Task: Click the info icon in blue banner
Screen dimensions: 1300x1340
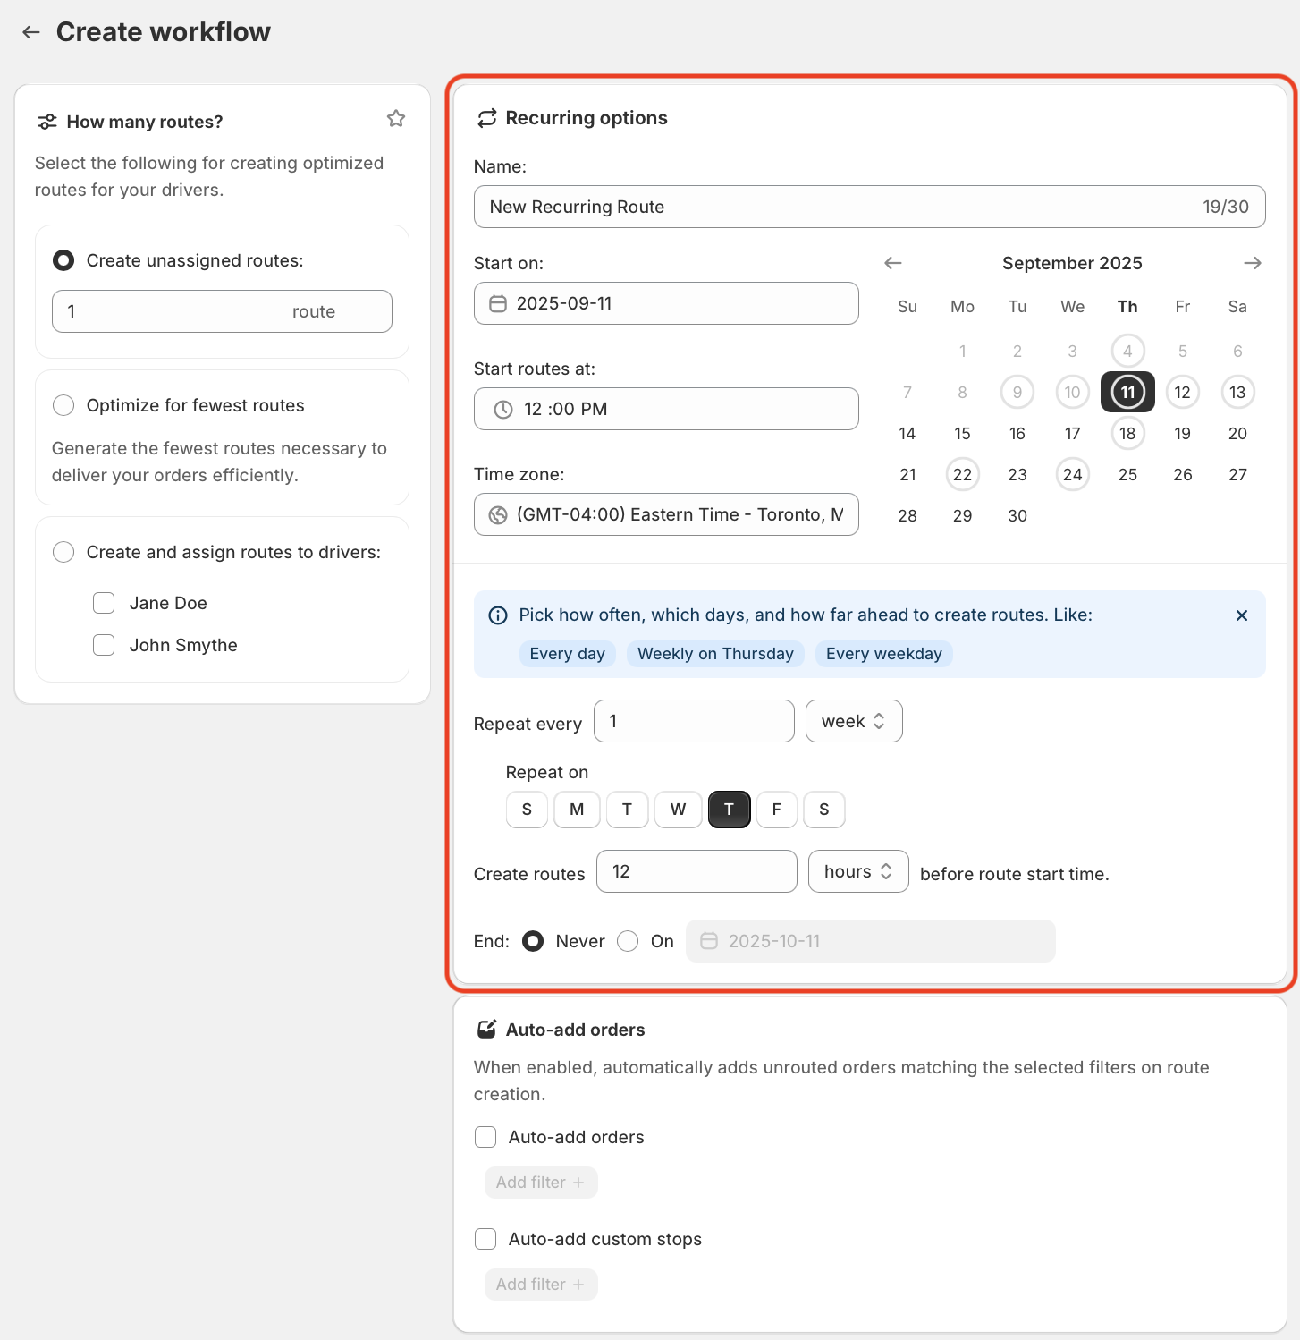Action: tap(498, 615)
